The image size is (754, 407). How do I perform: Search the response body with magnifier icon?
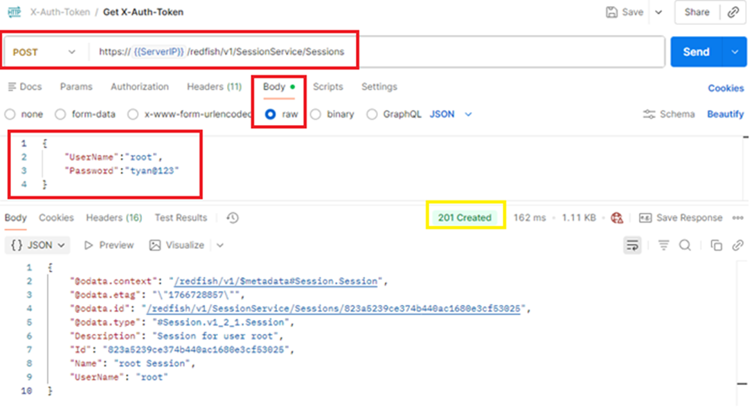coord(685,245)
